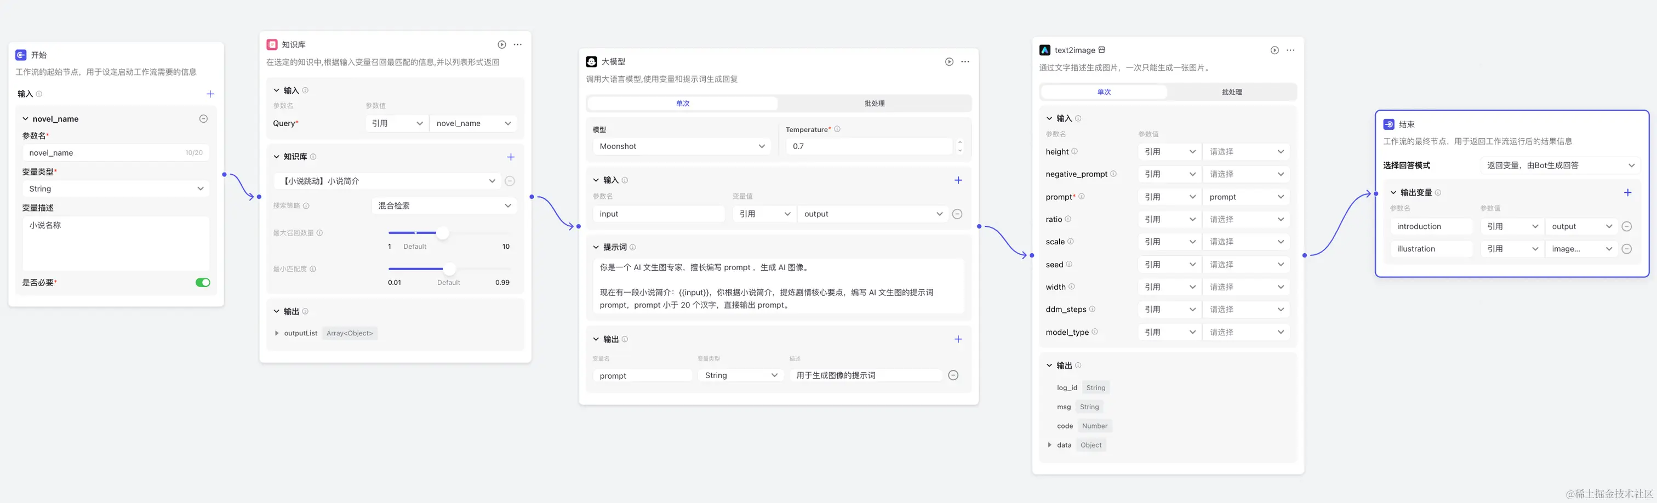Click the 参数名 novel_name input field
The image size is (1657, 503).
[116, 153]
